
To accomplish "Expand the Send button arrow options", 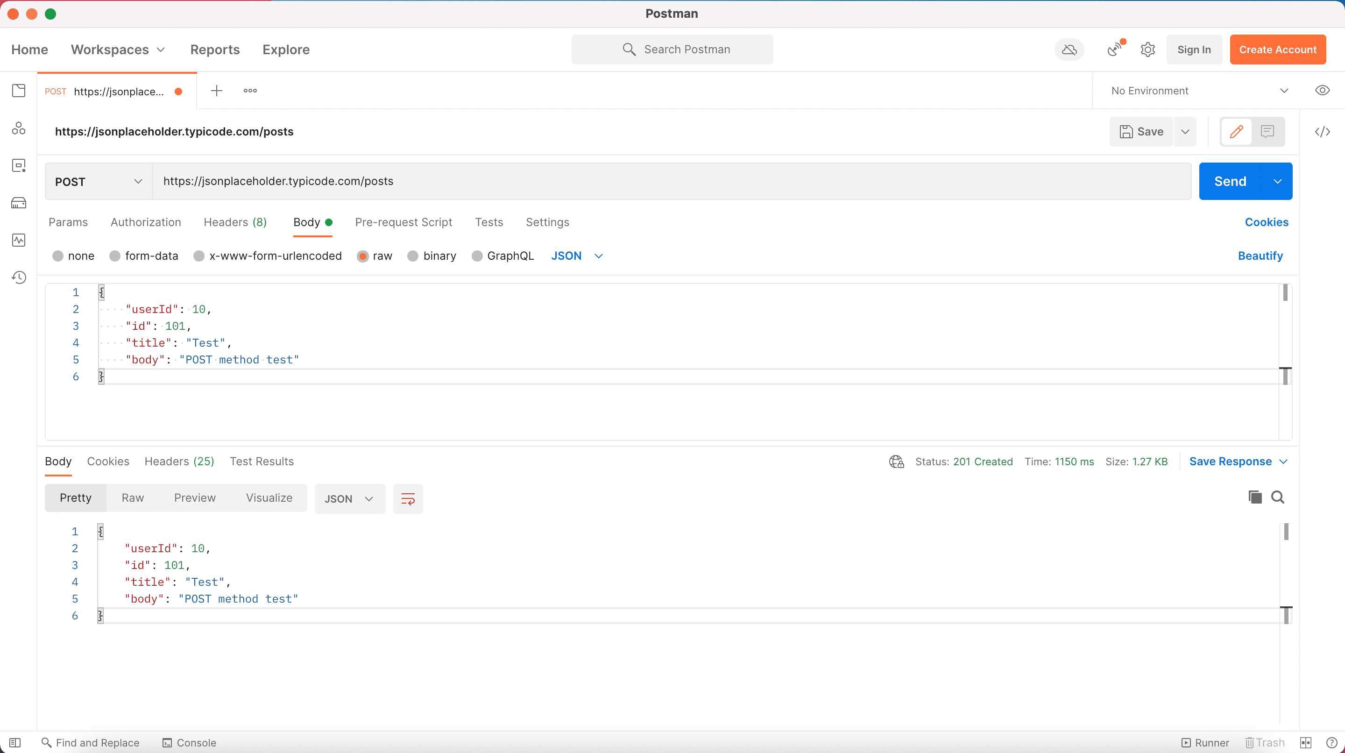I will [x=1278, y=181].
